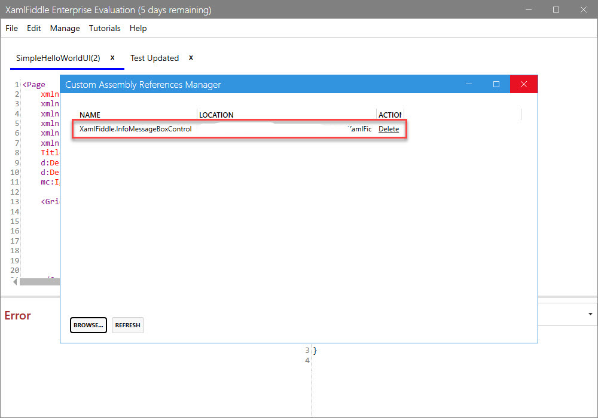Open the File menu
The image size is (598, 418).
(11, 28)
